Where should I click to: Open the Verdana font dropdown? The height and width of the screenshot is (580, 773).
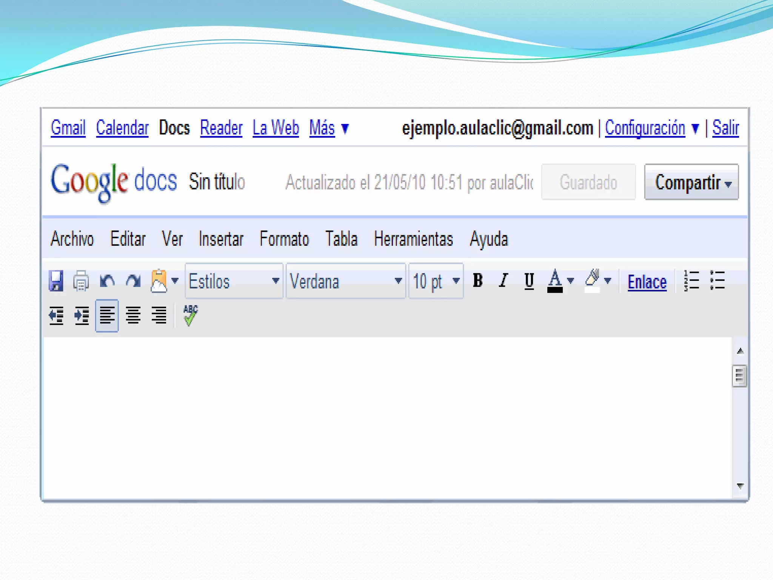click(x=345, y=281)
